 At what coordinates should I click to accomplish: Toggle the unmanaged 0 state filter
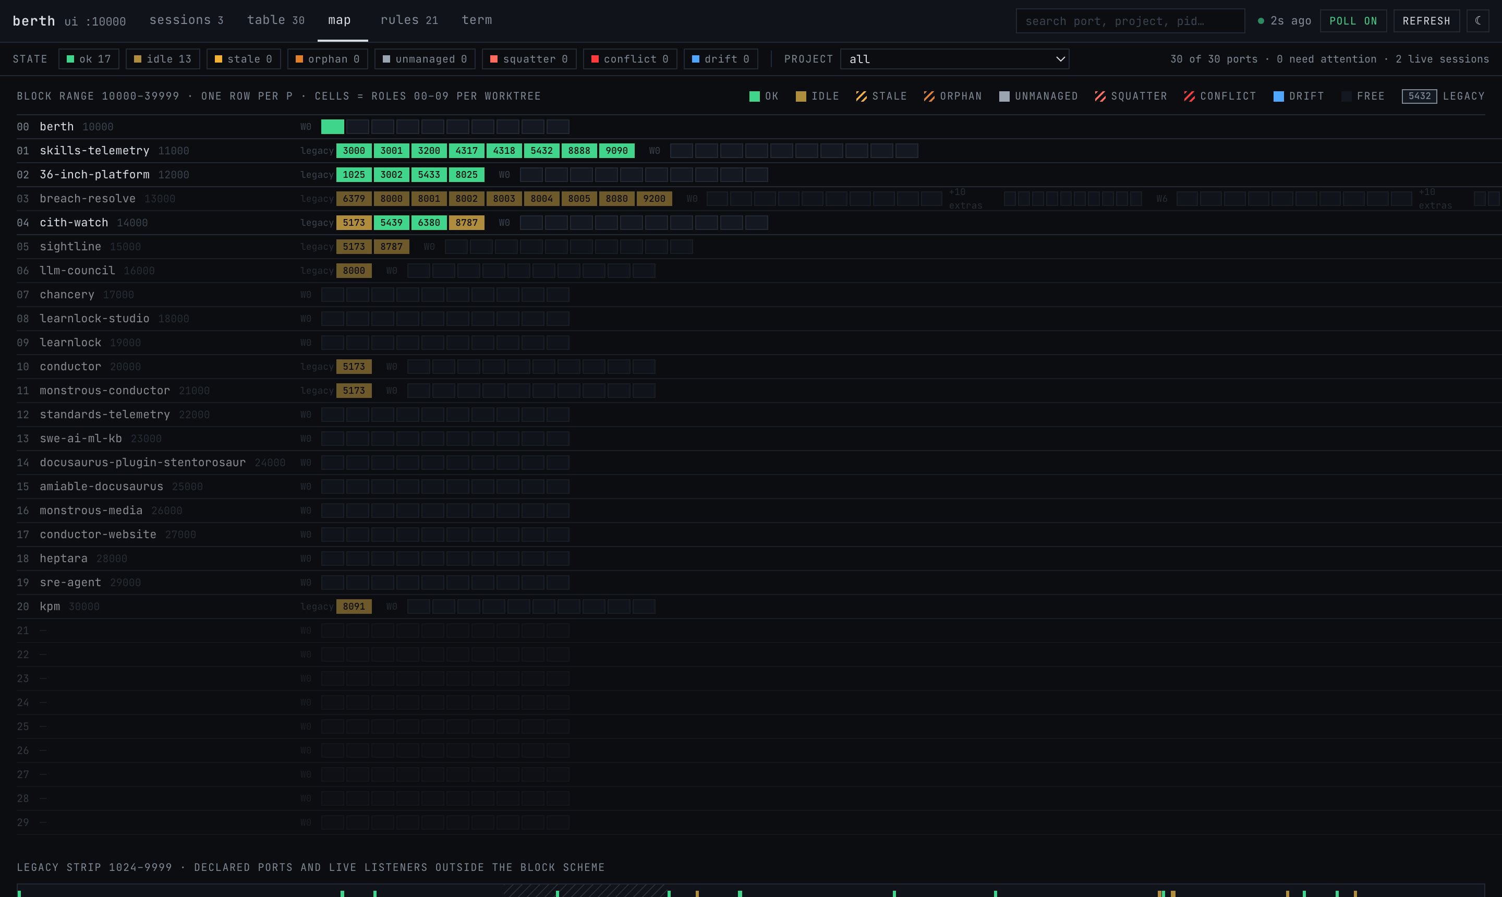coord(425,58)
